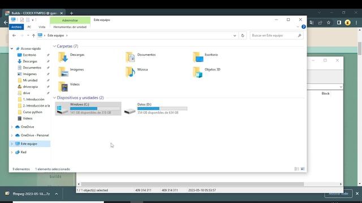Open the Vídeos folder icon

(63, 87)
